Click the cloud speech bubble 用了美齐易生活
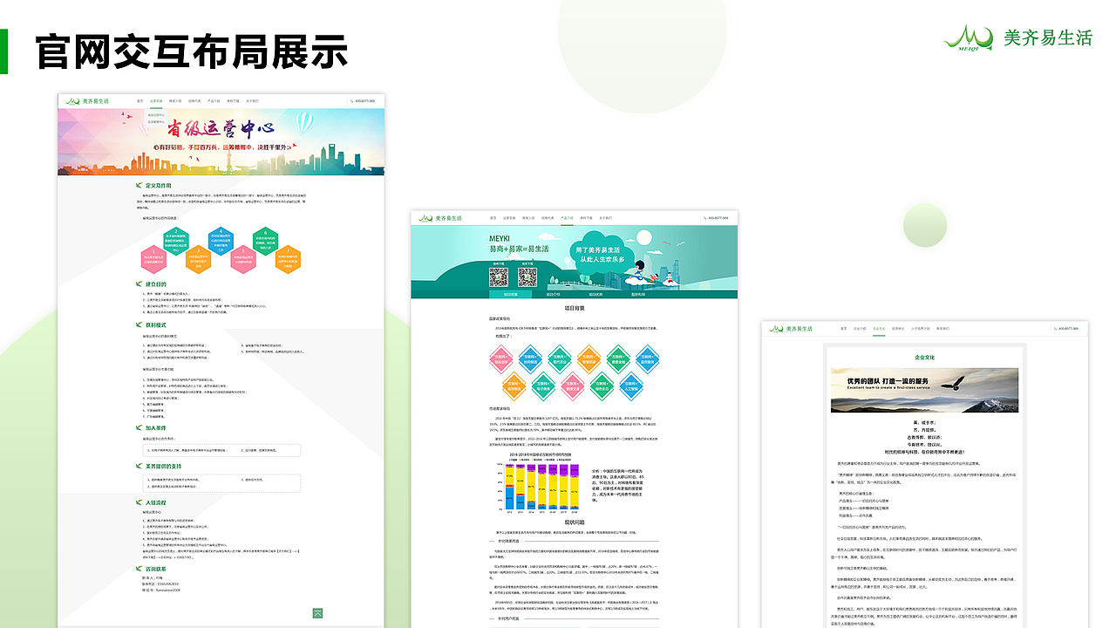This screenshot has height=628, width=1116. pyautogui.click(x=602, y=253)
